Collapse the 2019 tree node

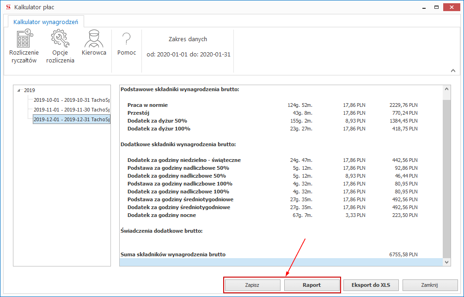18,91
